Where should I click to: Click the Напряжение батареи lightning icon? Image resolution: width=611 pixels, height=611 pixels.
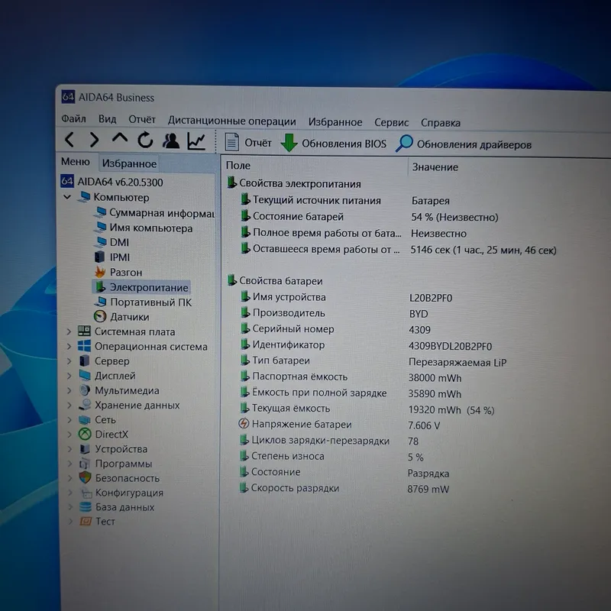click(x=244, y=424)
